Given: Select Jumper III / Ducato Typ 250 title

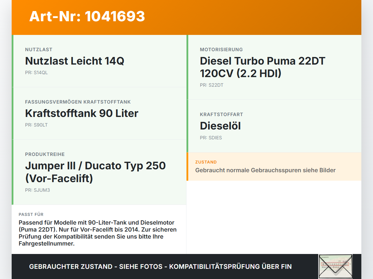Looking at the screenshot, I should pos(95,172).
